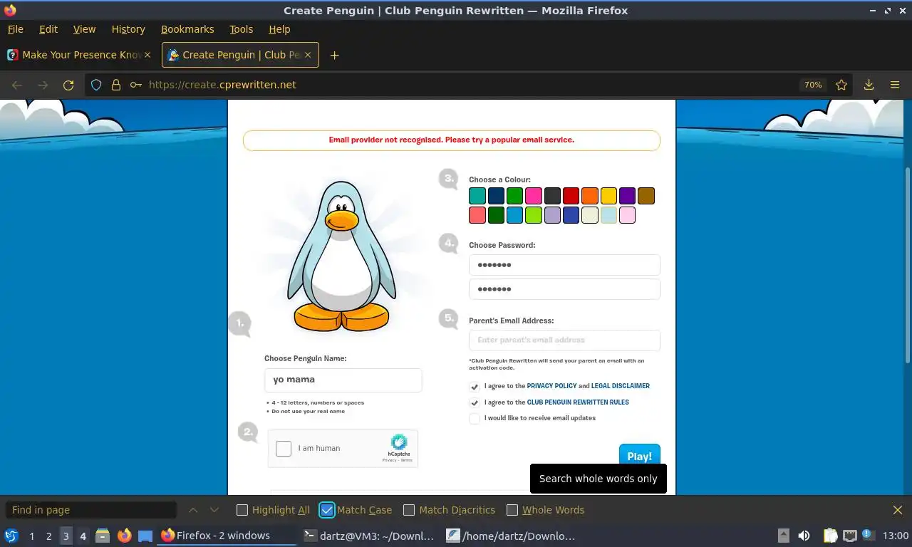This screenshot has height=547, width=912.
Task: Jump to the previous find match arrow
Action: 193,510
